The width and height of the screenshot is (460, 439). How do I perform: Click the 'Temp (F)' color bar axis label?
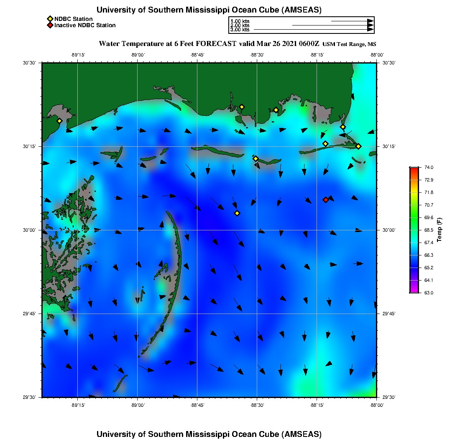[439, 230]
